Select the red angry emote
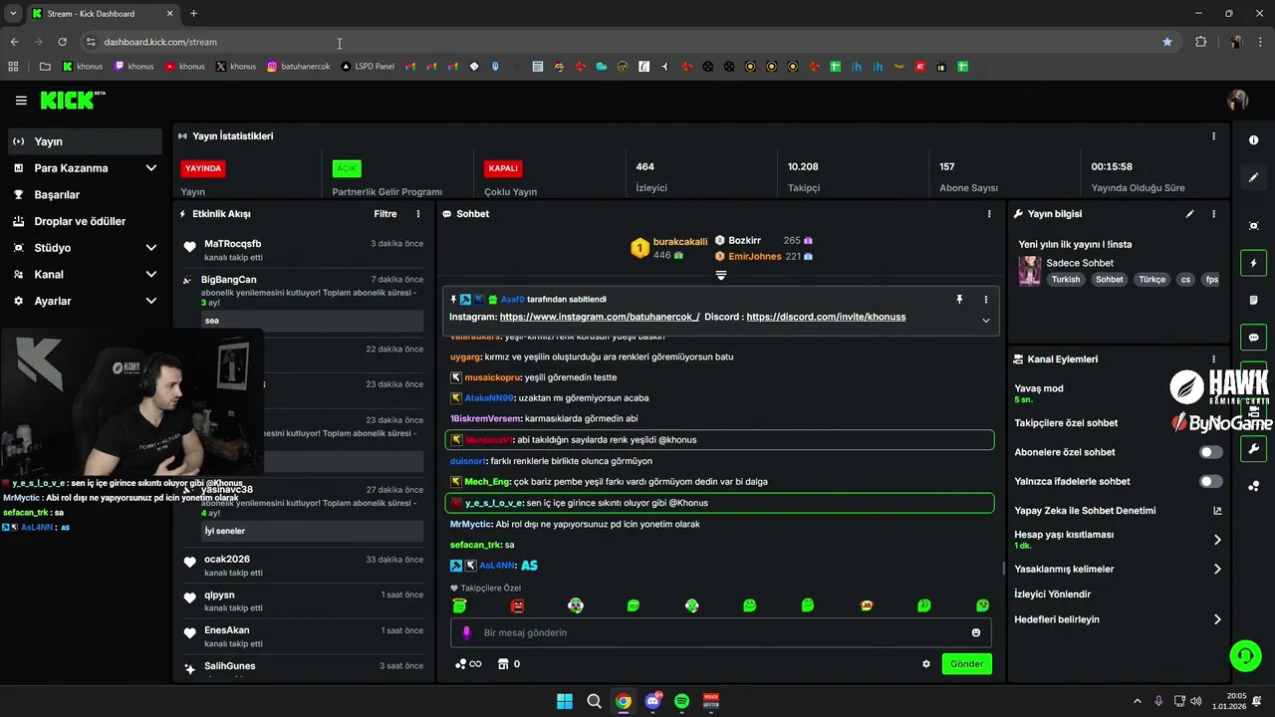 (517, 605)
